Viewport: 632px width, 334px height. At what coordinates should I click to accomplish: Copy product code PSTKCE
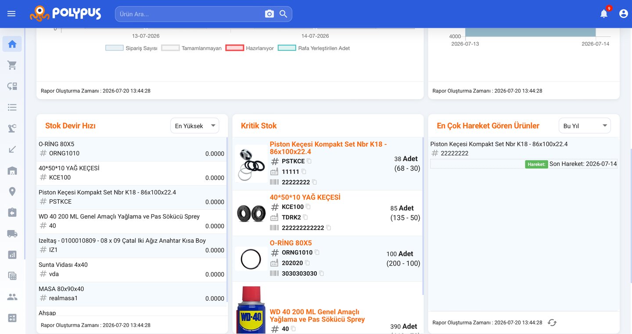[309, 161]
